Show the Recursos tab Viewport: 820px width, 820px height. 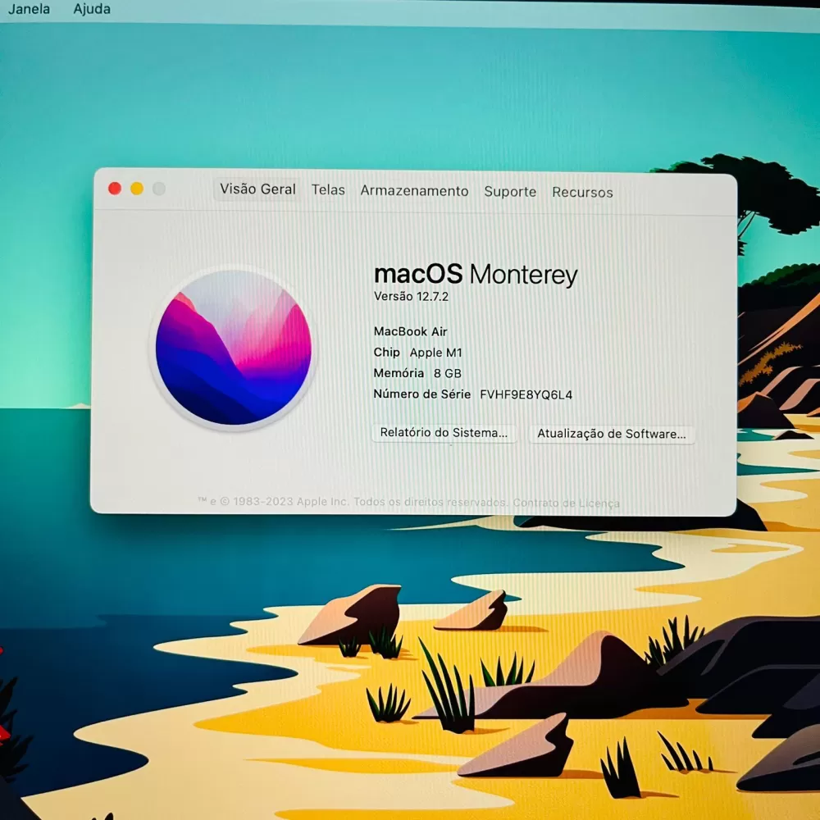click(582, 193)
